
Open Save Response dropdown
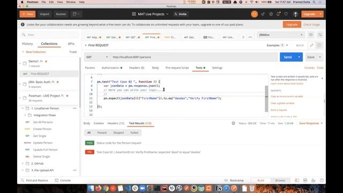(x=311, y=123)
